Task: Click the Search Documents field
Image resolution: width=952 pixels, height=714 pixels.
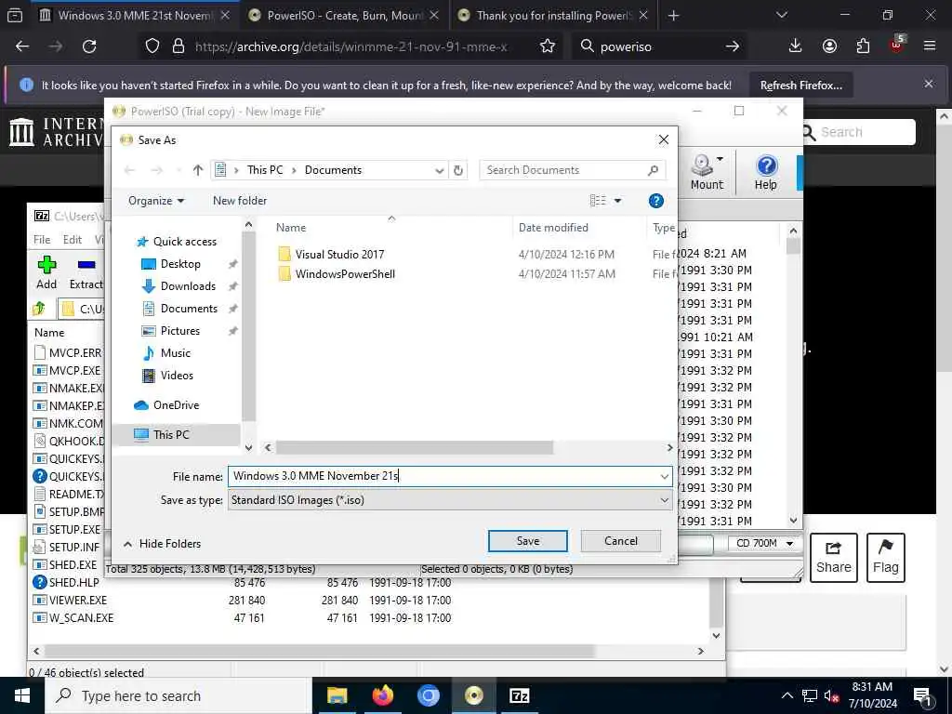Action: click(572, 171)
